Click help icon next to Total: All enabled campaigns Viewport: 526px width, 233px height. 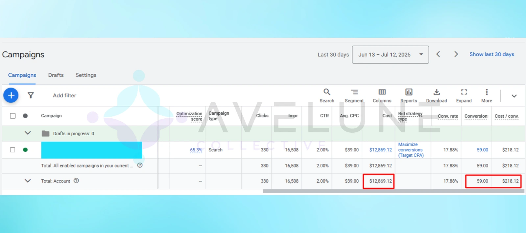tap(140, 165)
